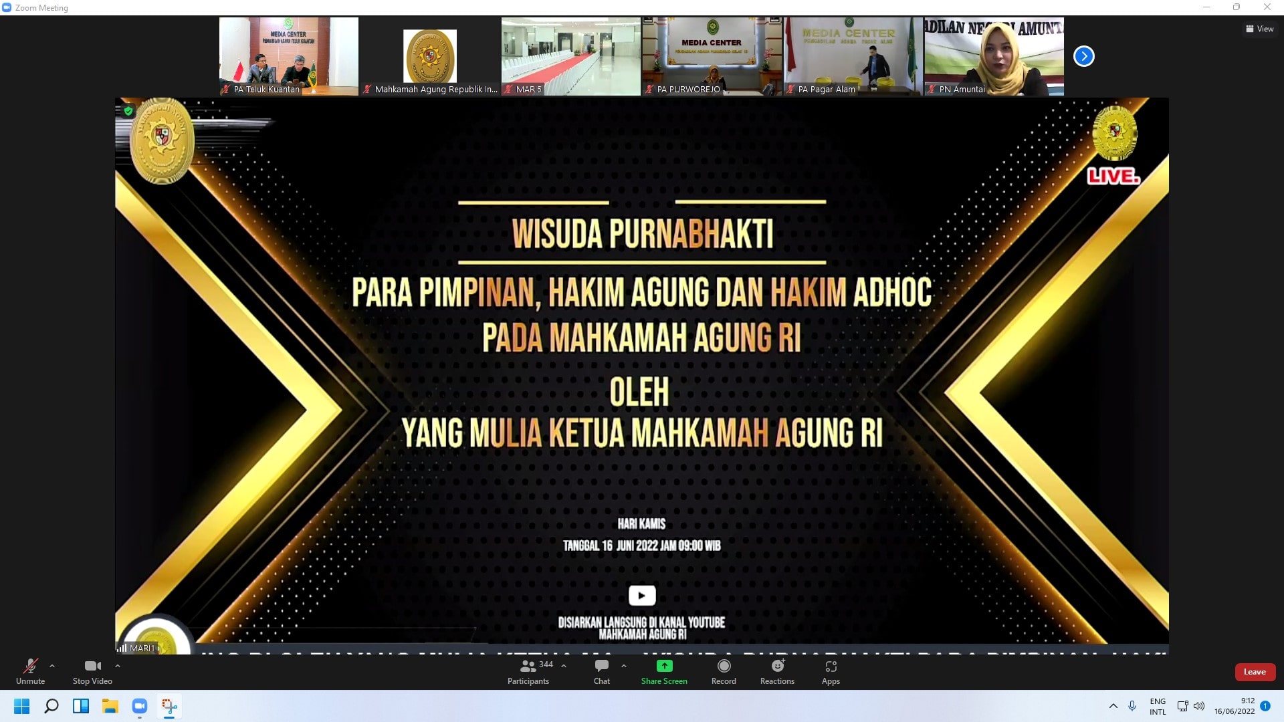Viewport: 1284px width, 722px height.
Task: Change layout with the View button
Action: [x=1260, y=29]
